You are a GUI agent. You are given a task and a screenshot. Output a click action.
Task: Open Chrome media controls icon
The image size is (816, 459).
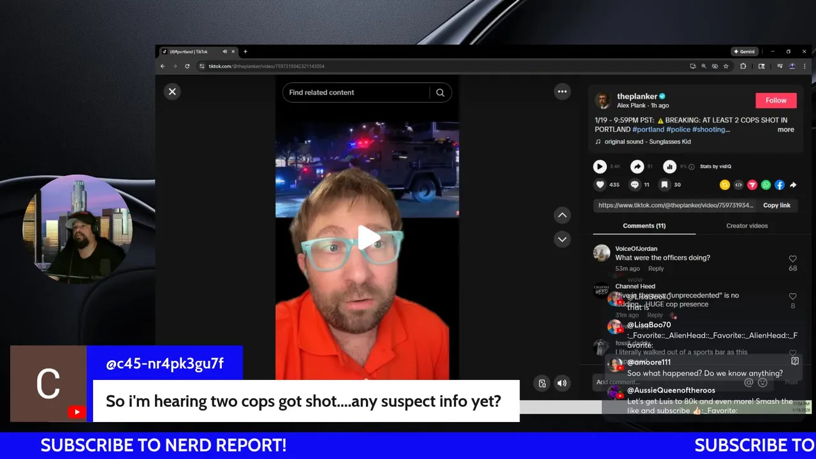point(780,66)
